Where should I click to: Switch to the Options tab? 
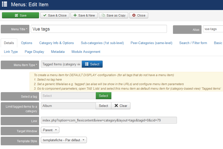point(27,43)
